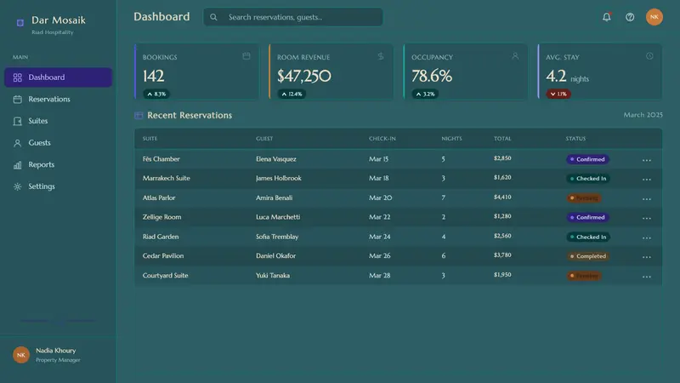Click the 142 bookings value
This screenshot has height=383, width=680.
click(x=154, y=77)
